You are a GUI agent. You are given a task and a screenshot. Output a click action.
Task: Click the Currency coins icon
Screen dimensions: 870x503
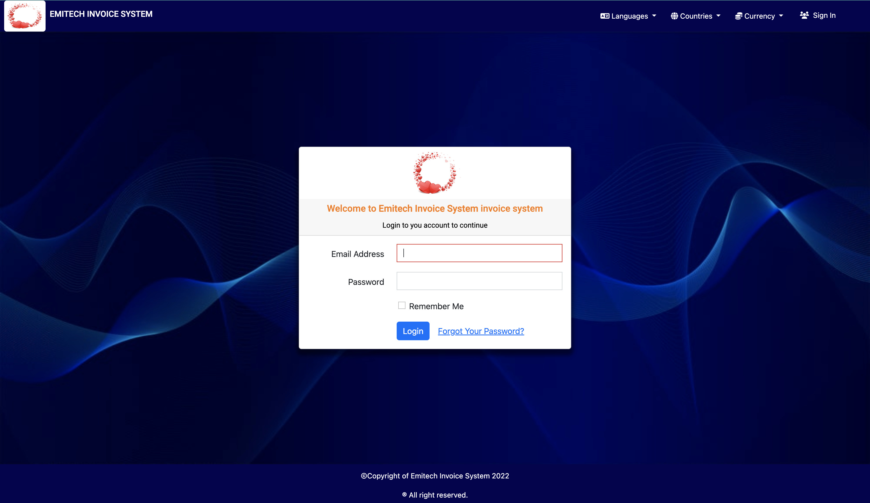click(738, 16)
